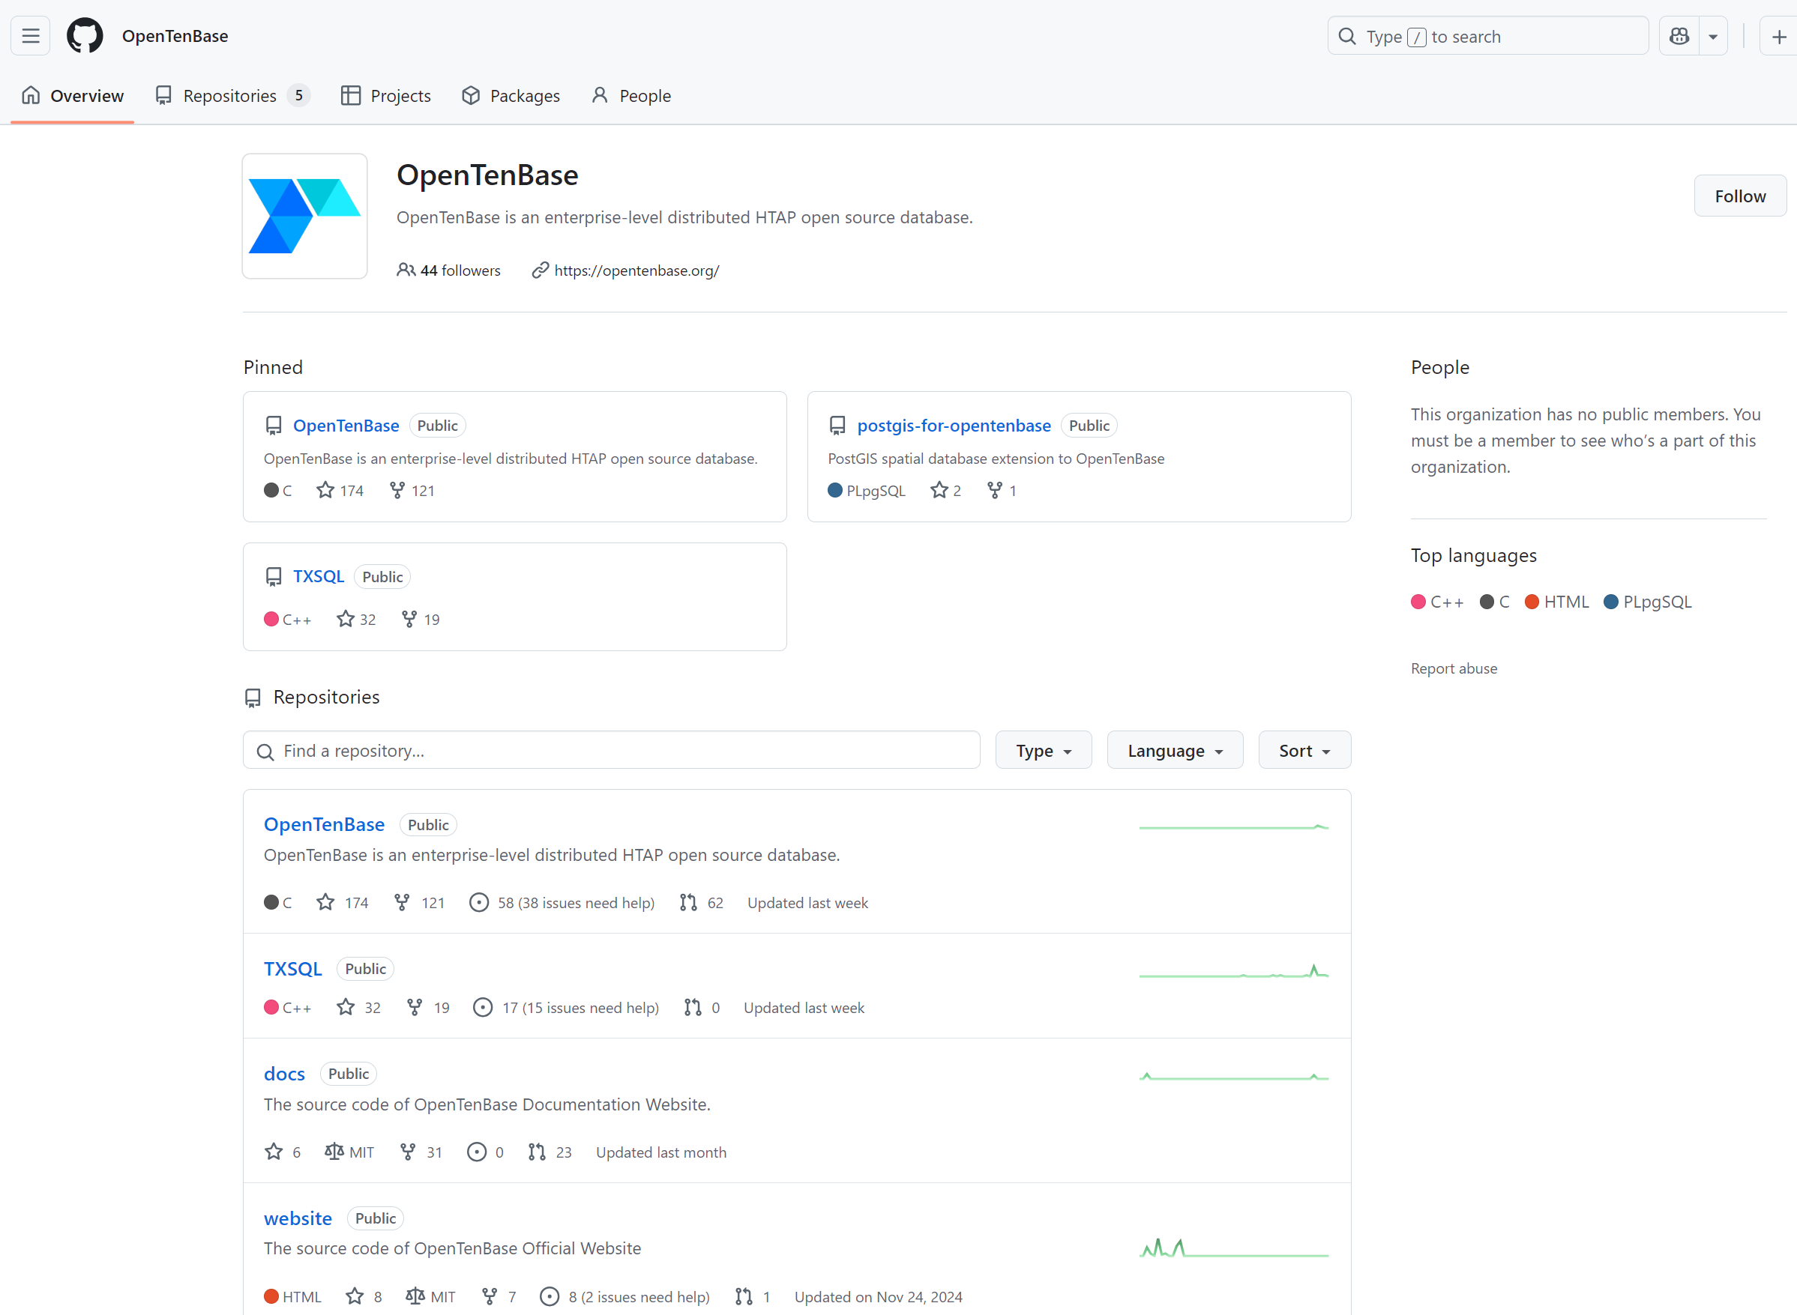Screen dimensions: 1797x1315
Task: Click the plus create-new icon
Action: click(x=1779, y=36)
